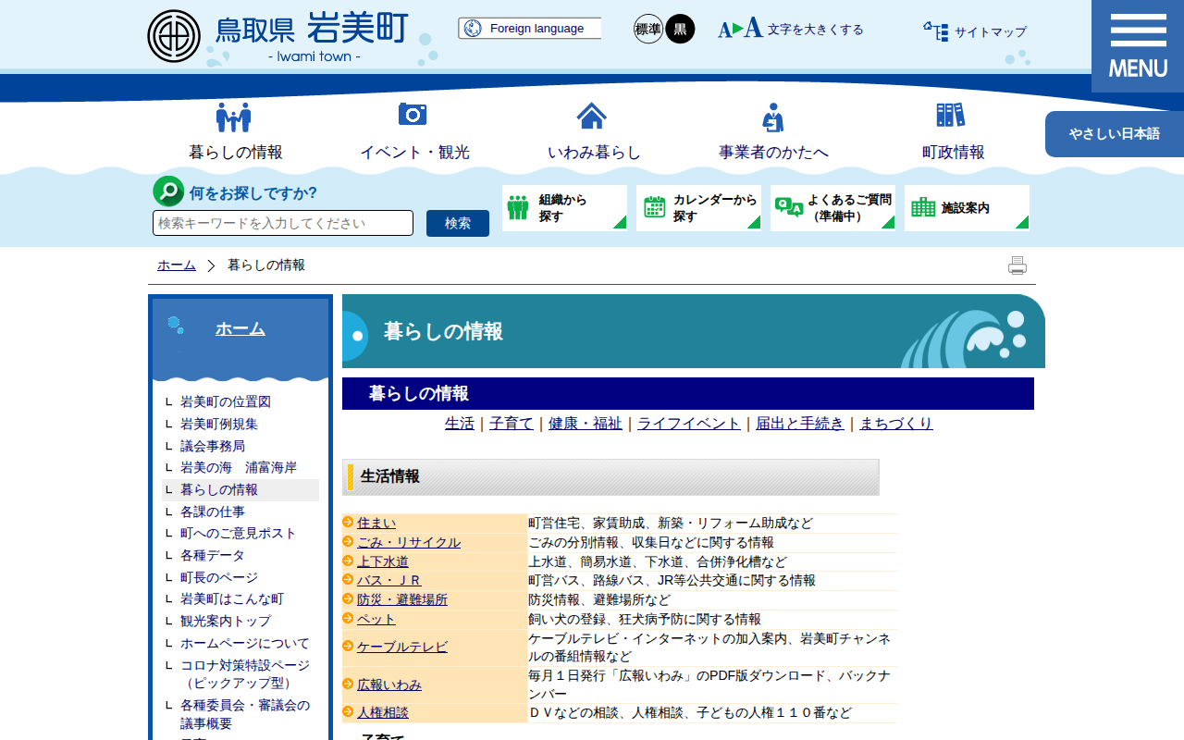Click the family icon for 暮らしの情報
The image size is (1184, 740).
click(x=234, y=117)
